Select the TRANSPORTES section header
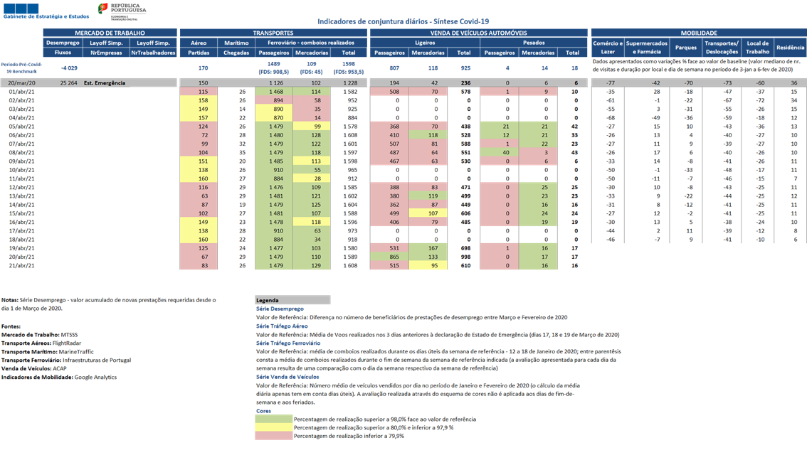The image size is (807, 465). 273,33
